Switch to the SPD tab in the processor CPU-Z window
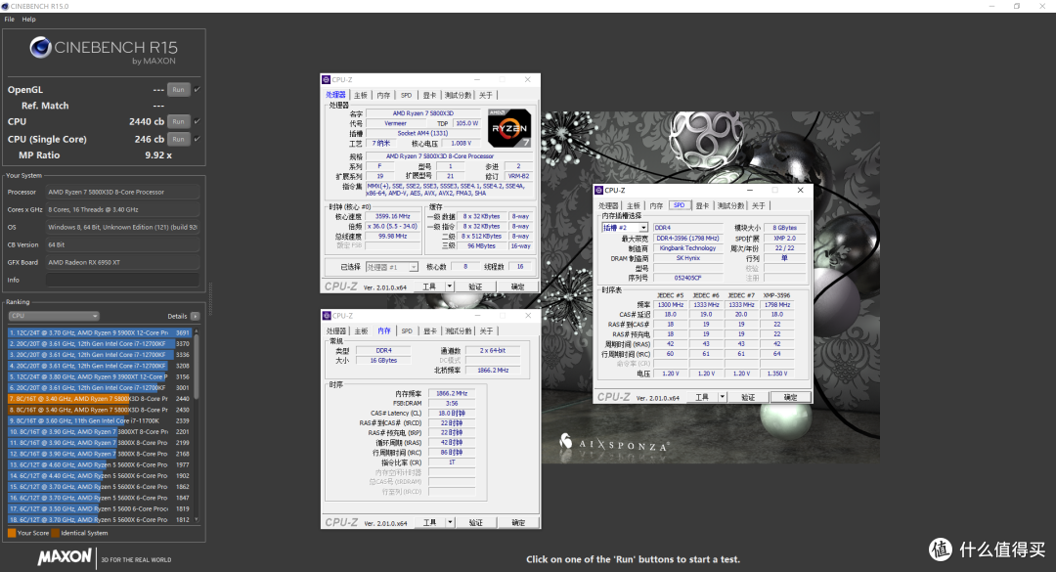 coord(406,95)
